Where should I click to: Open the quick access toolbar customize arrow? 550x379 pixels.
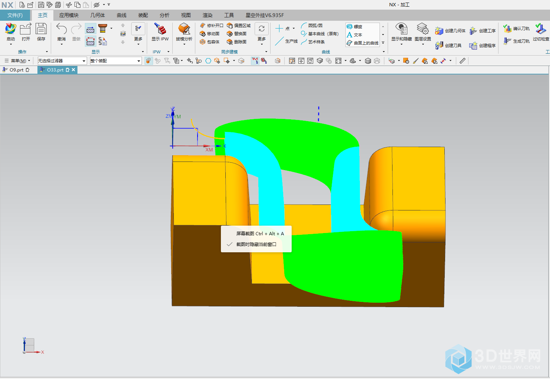pos(109,5)
